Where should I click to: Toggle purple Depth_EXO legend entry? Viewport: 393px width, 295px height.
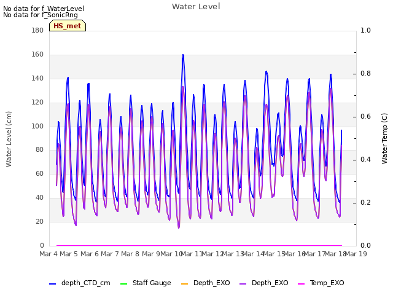click(x=264, y=283)
